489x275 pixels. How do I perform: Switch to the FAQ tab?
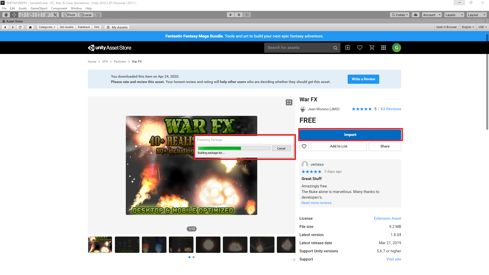pos(97,27)
